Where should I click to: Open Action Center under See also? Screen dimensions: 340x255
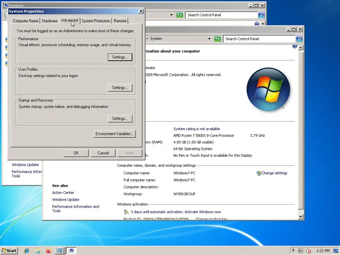point(63,193)
